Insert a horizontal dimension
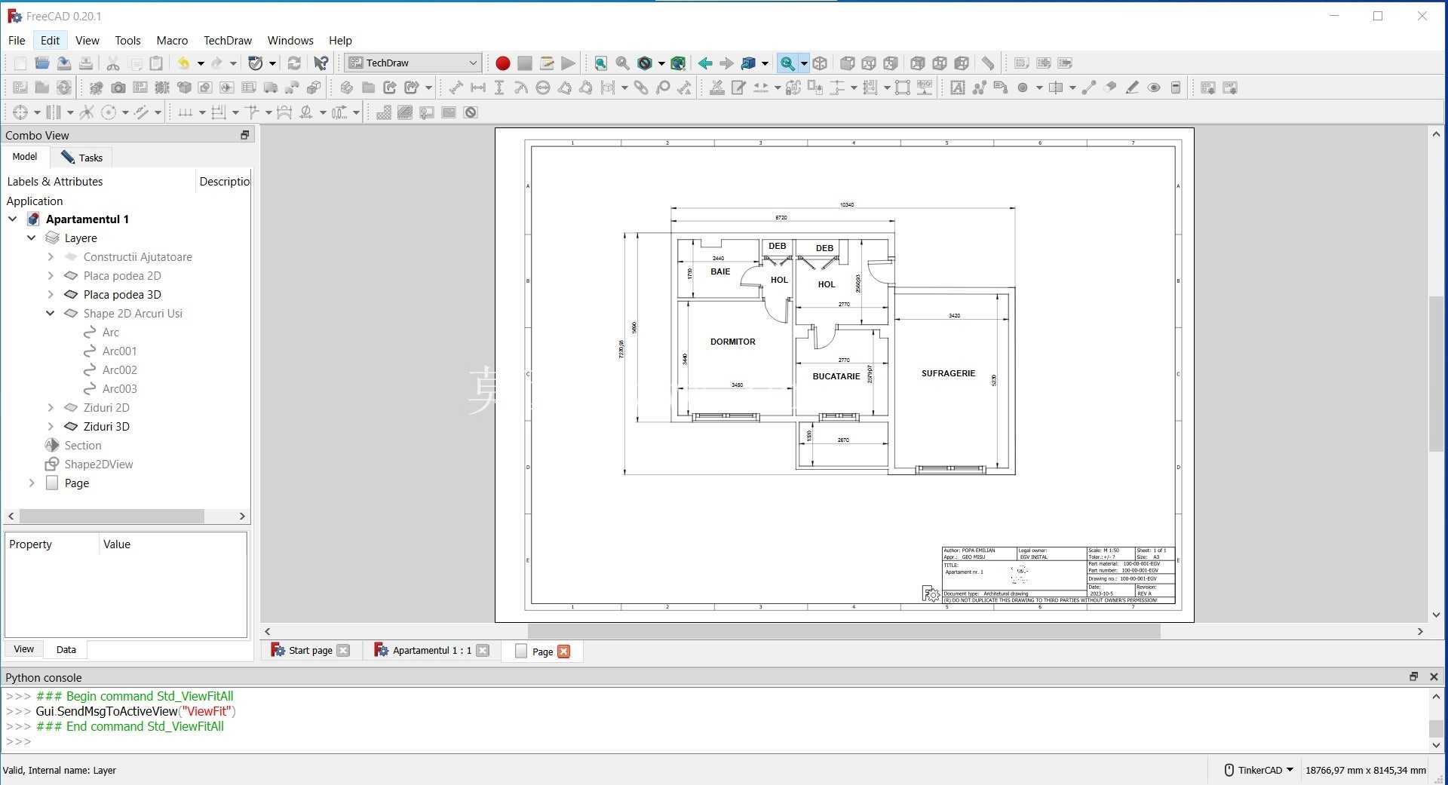This screenshot has width=1448, height=785. (x=477, y=88)
